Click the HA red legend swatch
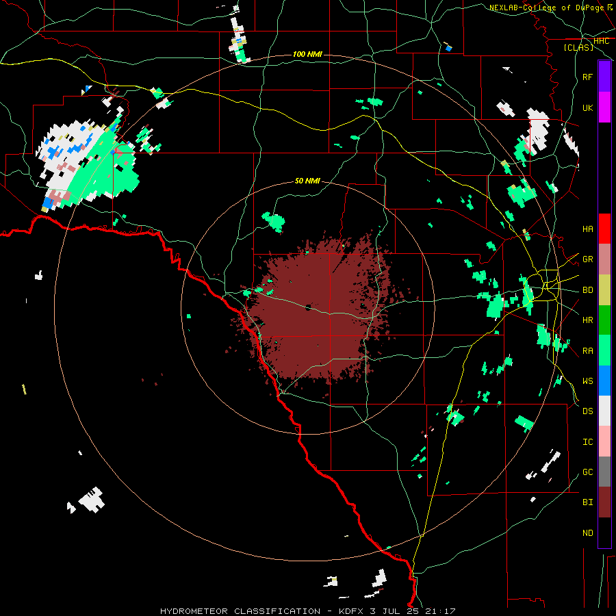616x616 pixels. tap(604, 229)
